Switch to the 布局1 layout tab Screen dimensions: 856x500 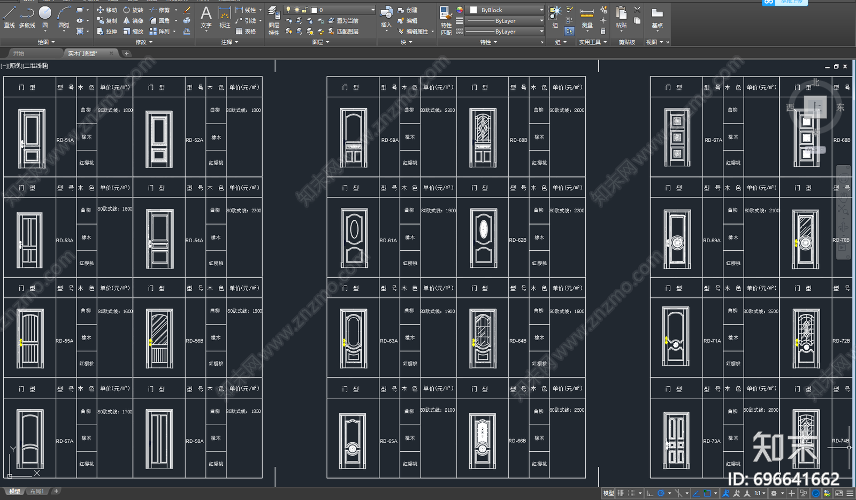(x=37, y=491)
